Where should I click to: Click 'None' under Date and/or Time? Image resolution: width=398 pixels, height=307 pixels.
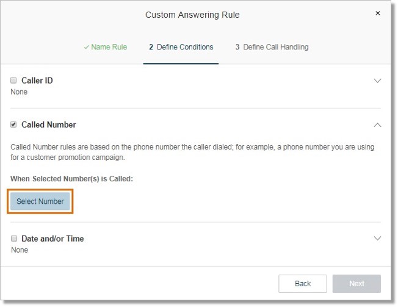tap(20, 250)
